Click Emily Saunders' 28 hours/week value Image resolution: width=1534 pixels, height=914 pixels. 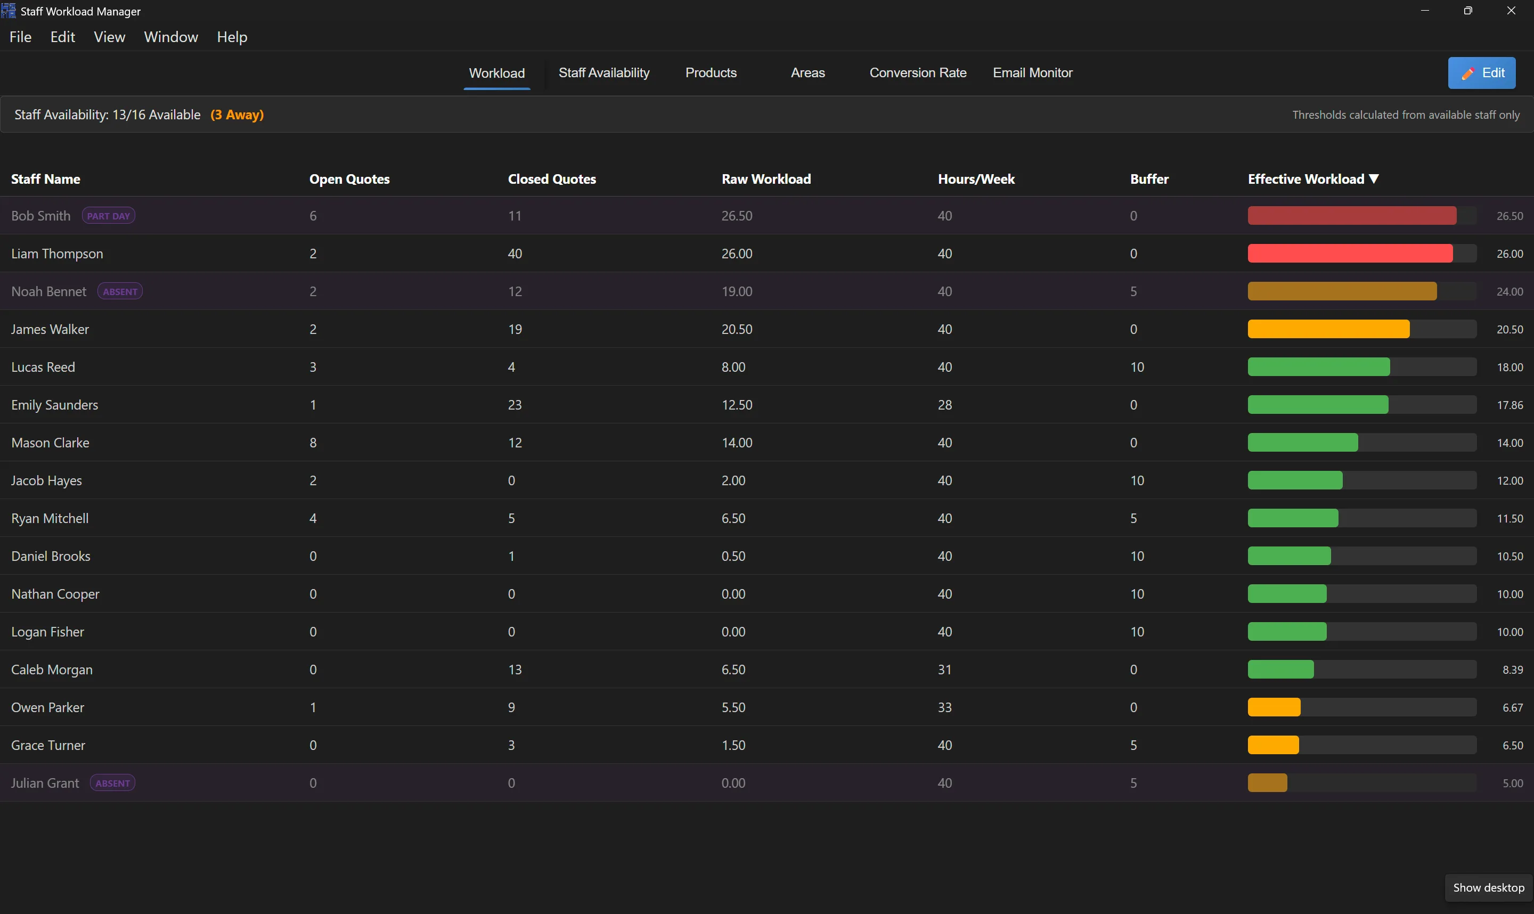pyautogui.click(x=945, y=405)
